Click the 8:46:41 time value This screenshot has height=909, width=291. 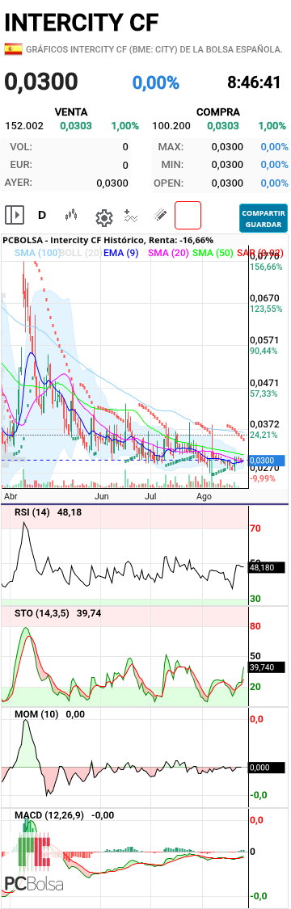click(254, 82)
